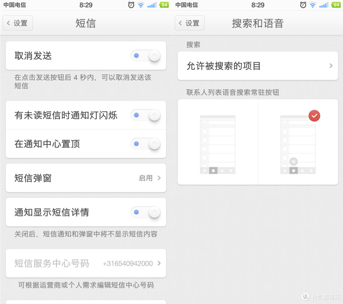Click alarm clock icon in right status bar
Image resolution: width=343 pixels, height=304 pixels.
click(303, 5)
